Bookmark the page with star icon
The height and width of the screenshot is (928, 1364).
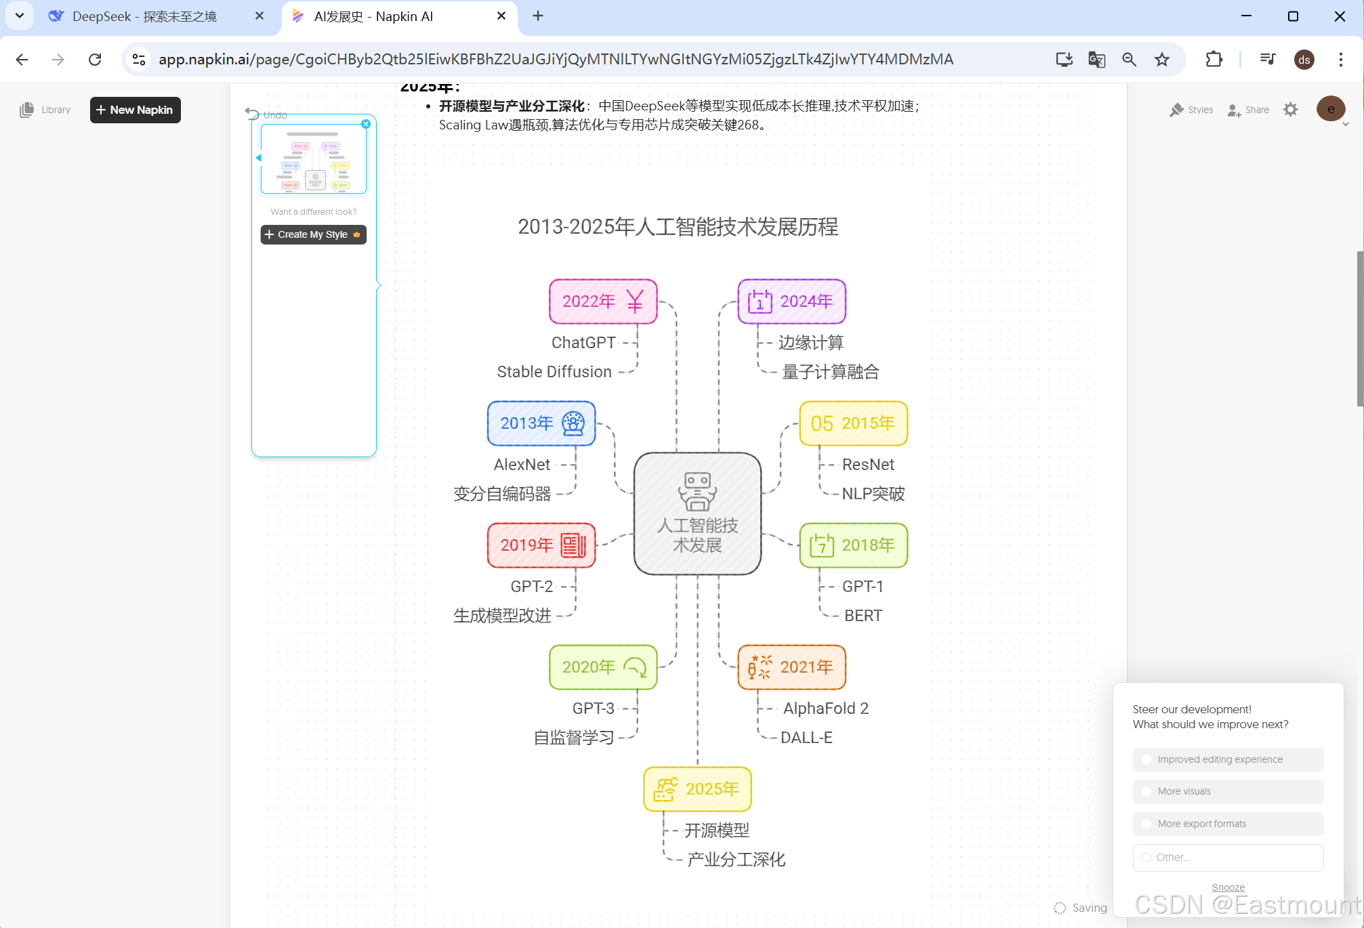click(1162, 60)
